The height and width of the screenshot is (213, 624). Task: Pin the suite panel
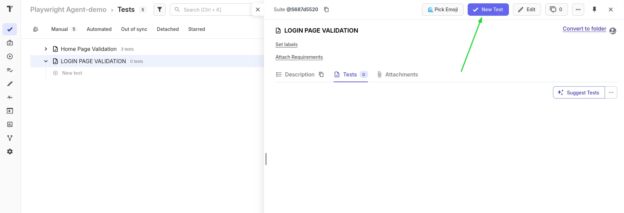[x=594, y=10]
